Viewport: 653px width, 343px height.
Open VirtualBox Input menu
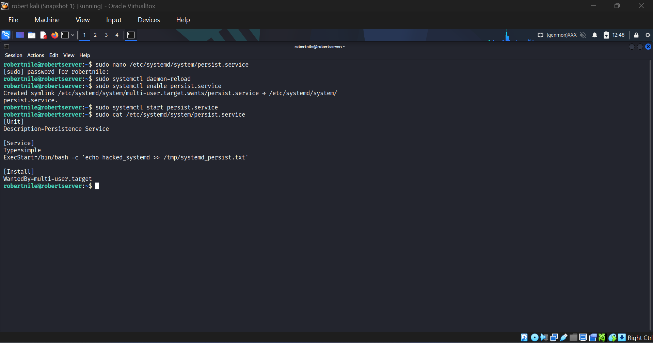point(114,20)
